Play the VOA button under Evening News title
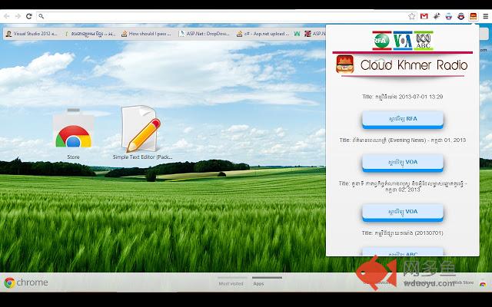 403,163
